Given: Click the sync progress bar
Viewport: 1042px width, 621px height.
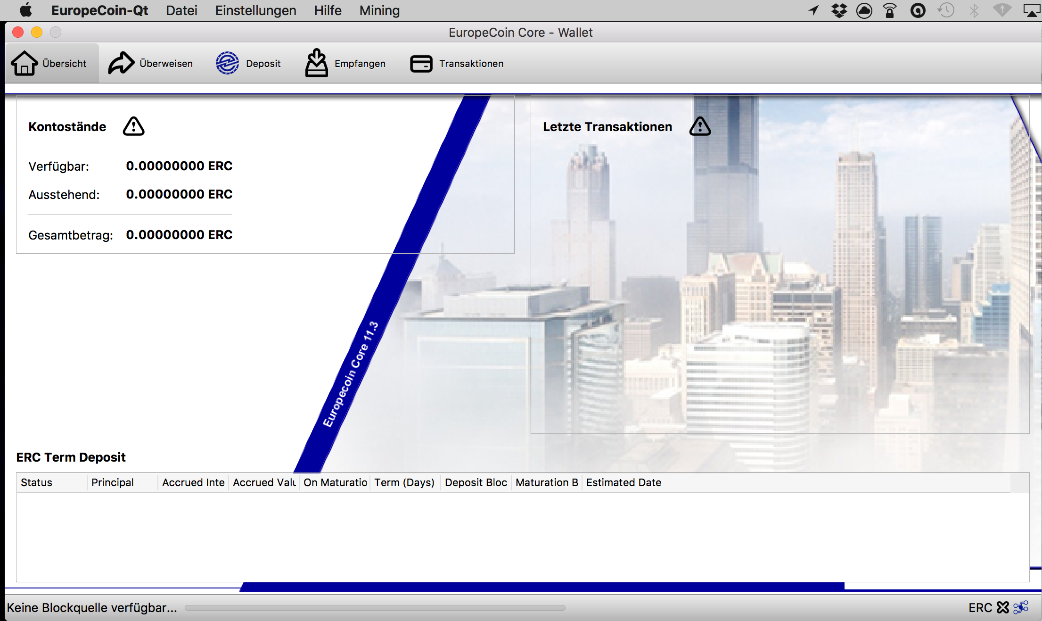Looking at the screenshot, I should 375,608.
